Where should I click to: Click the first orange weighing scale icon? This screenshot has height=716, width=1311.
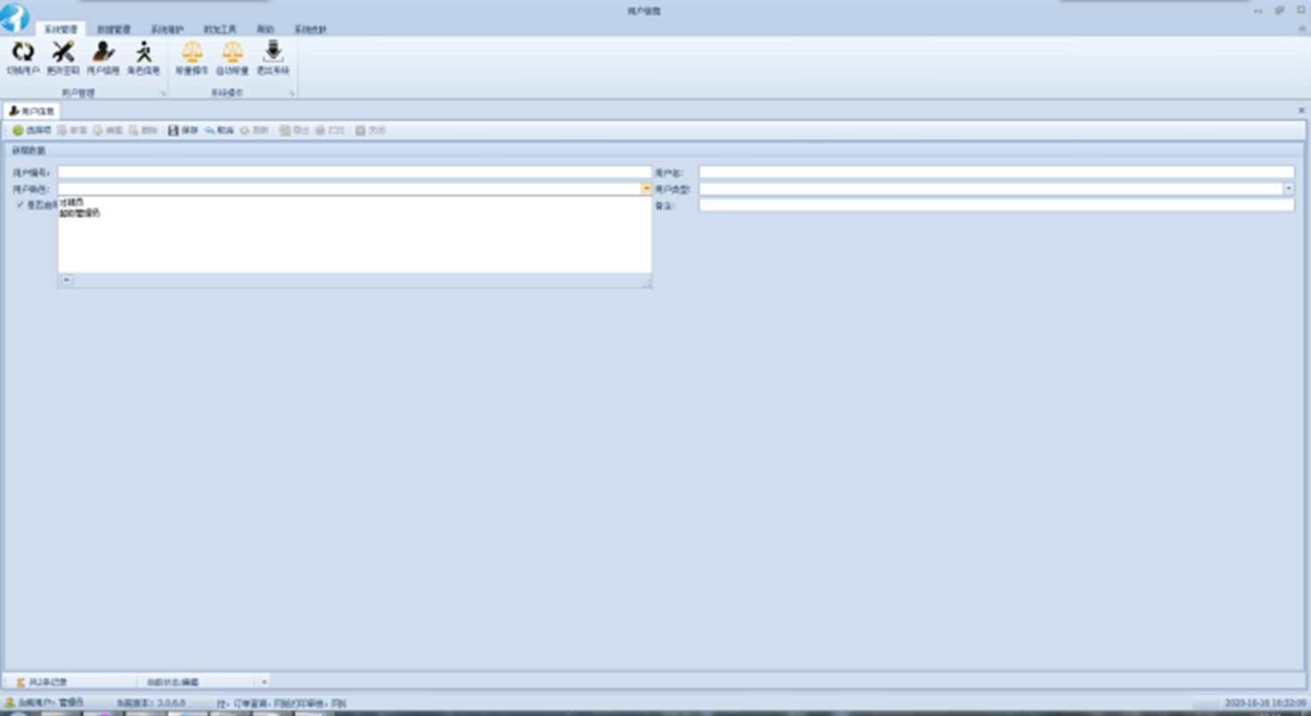point(191,52)
